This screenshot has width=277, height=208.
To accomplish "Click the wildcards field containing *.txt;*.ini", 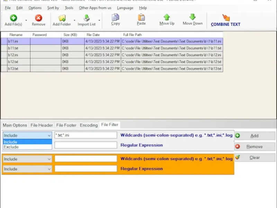I will coord(86,135).
